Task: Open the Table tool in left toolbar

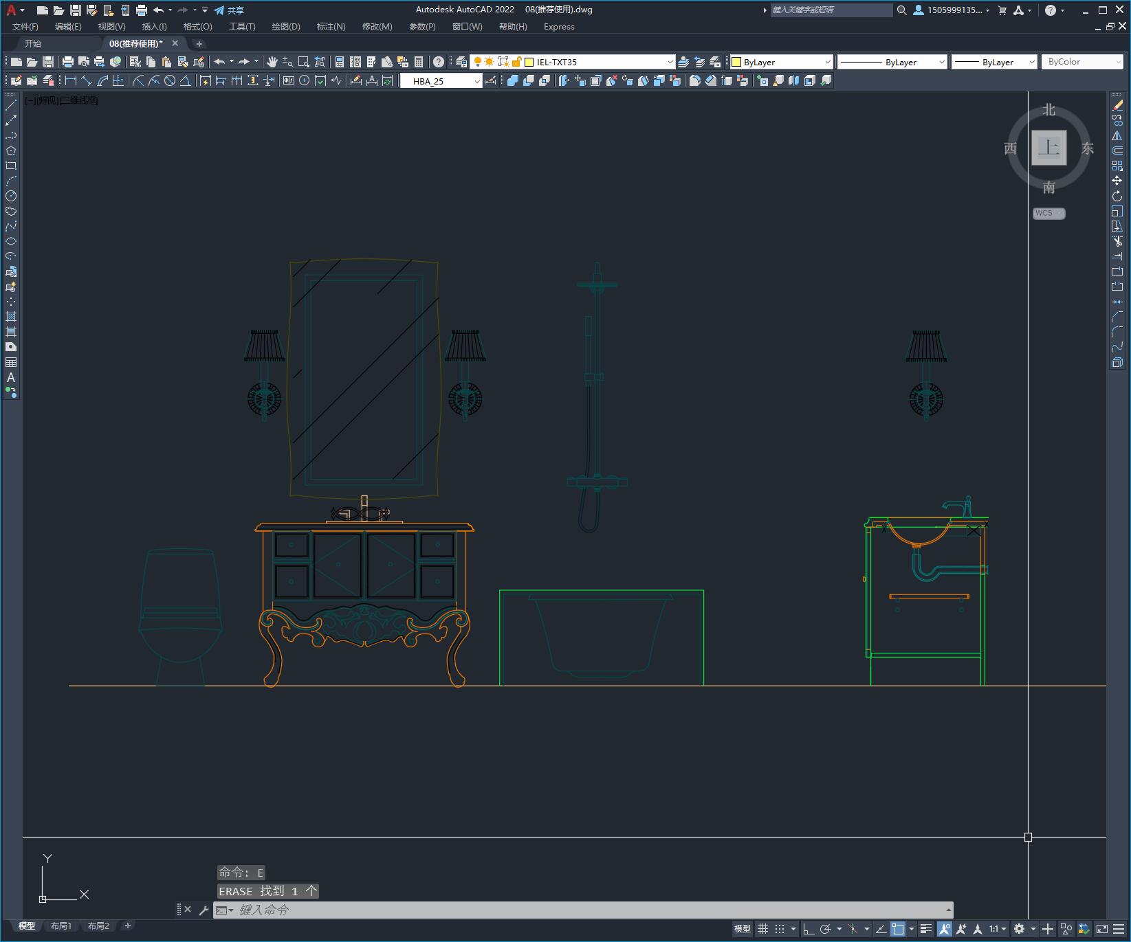Action: (x=11, y=362)
